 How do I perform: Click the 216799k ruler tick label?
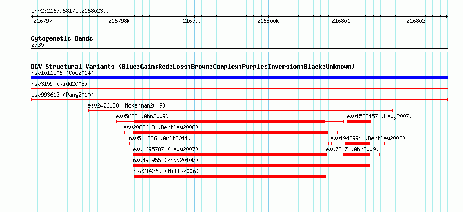194,21
